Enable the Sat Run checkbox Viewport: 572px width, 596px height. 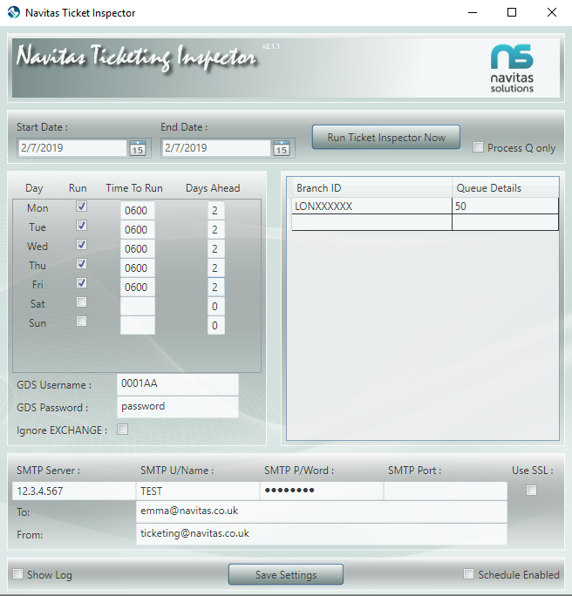tap(81, 302)
